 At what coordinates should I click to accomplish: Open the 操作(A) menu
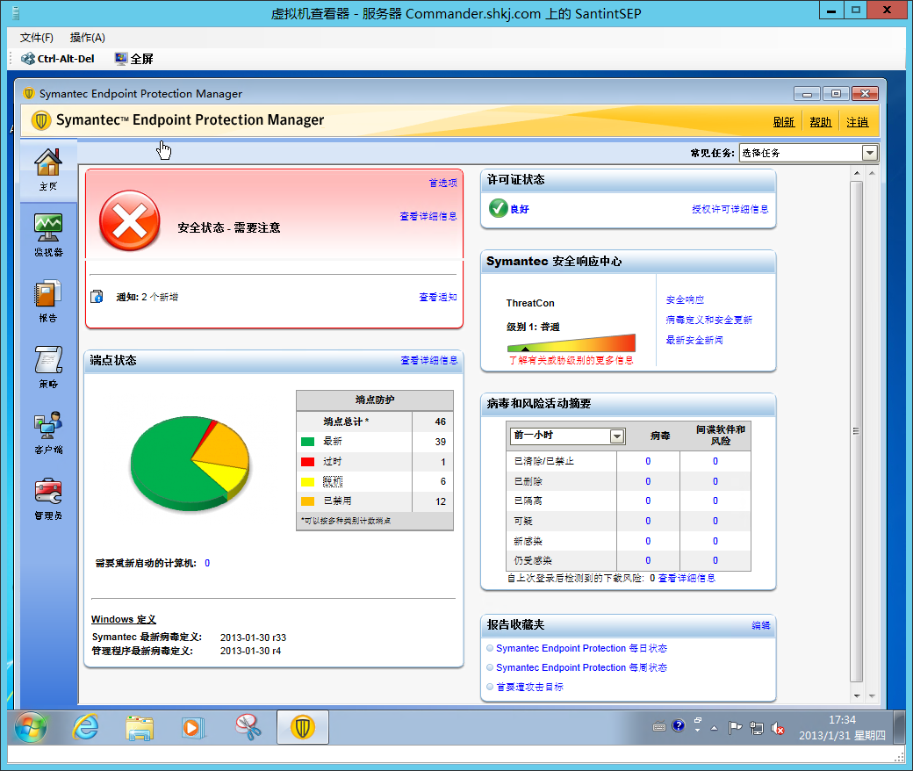(87, 38)
